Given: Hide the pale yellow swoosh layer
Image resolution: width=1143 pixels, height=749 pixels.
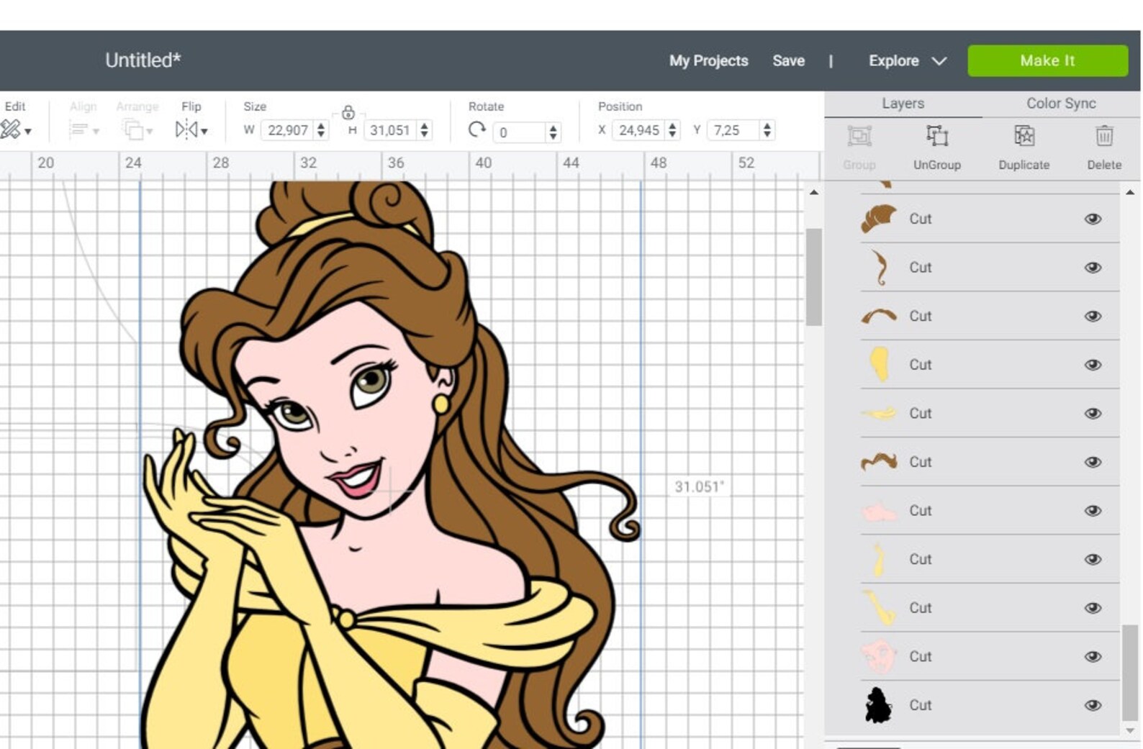Looking at the screenshot, I should tap(1093, 413).
